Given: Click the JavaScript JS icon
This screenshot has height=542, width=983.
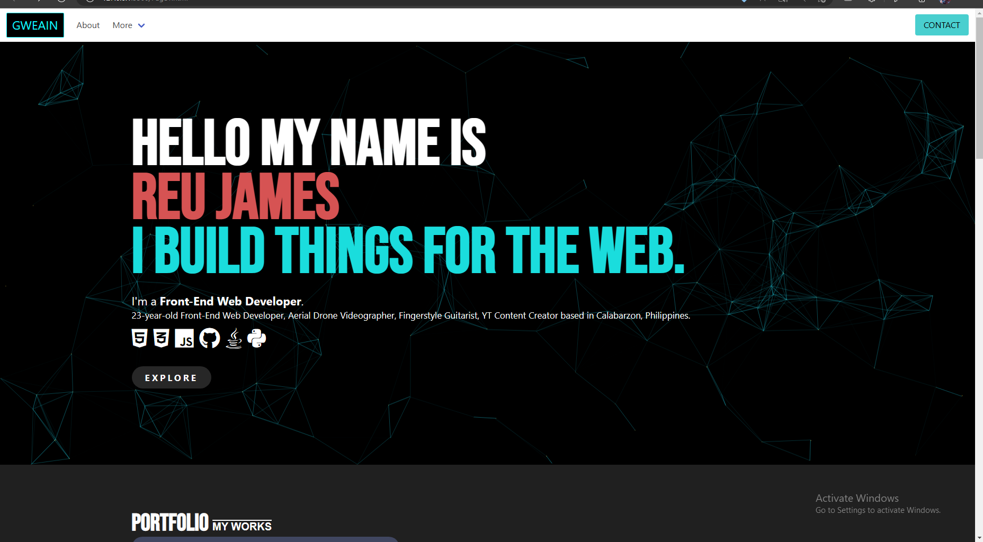Looking at the screenshot, I should click(184, 339).
